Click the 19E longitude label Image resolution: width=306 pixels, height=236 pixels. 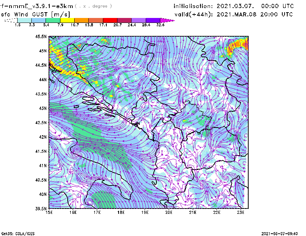pos(145,212)
